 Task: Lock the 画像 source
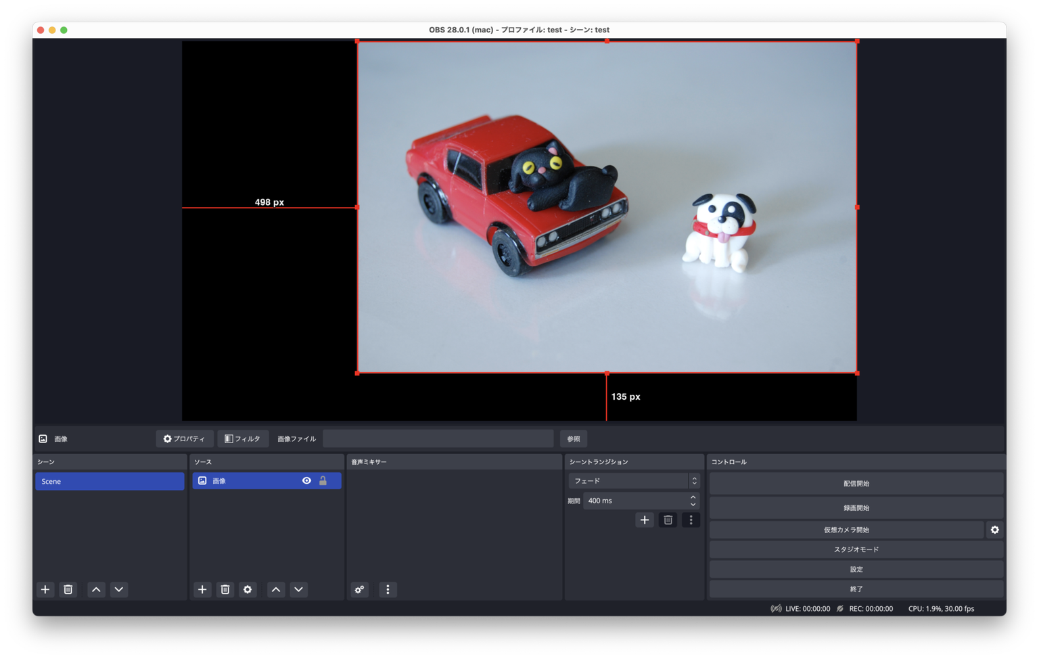click(323, 480)
